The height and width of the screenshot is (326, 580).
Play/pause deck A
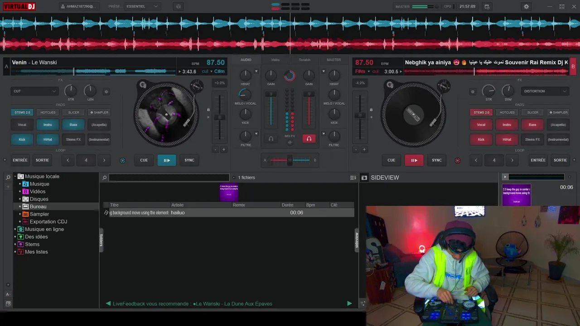(167, 160)
